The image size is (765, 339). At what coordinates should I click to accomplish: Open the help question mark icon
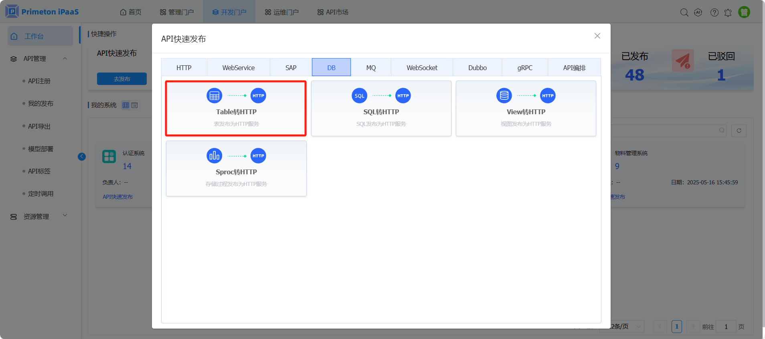[x=714, y=12]
